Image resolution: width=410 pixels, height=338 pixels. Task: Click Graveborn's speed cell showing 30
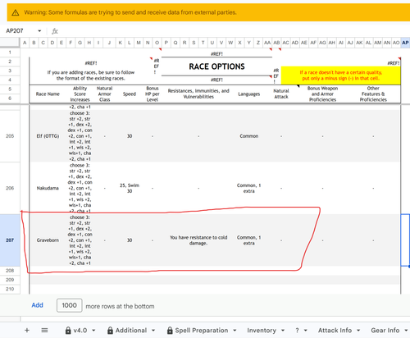130,240
